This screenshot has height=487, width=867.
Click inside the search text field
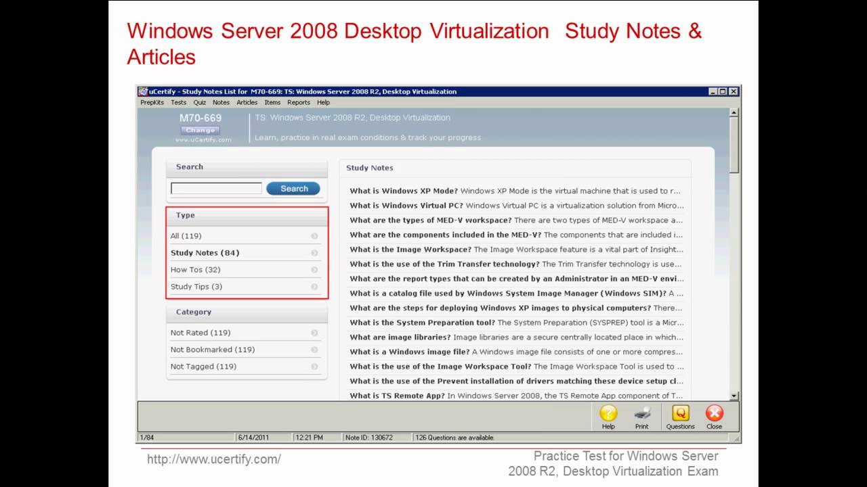pos(216,189)
